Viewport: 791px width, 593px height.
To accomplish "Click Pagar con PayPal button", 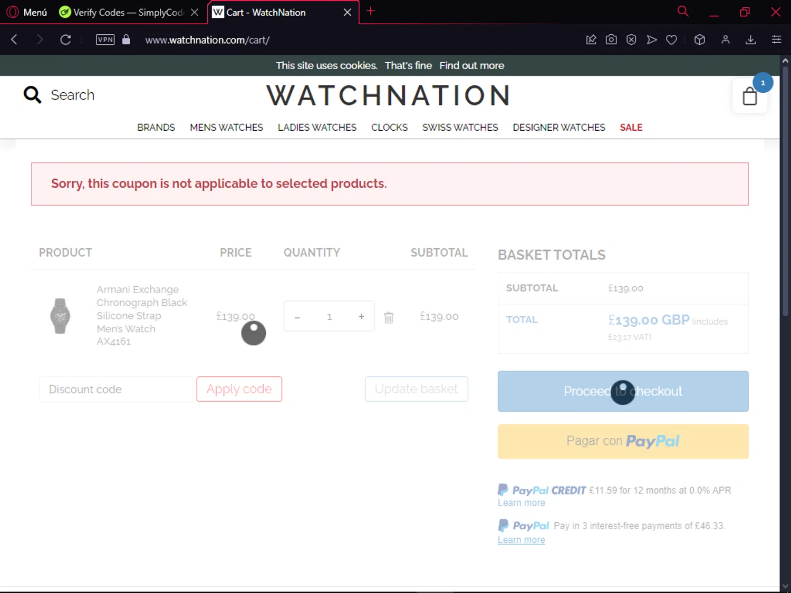I will (623, 441).
